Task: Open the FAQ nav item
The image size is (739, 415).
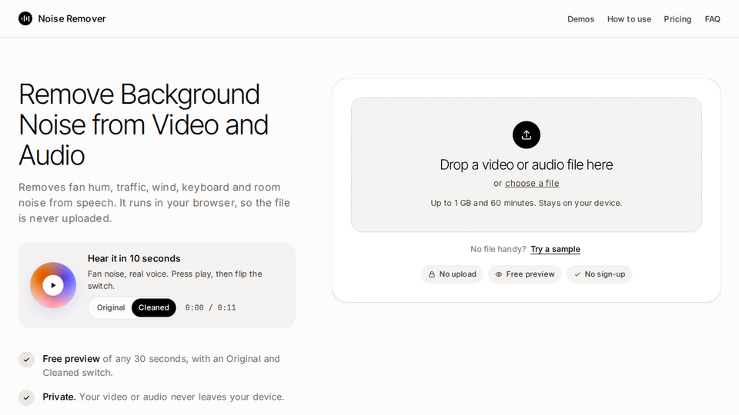Action: 713,18
